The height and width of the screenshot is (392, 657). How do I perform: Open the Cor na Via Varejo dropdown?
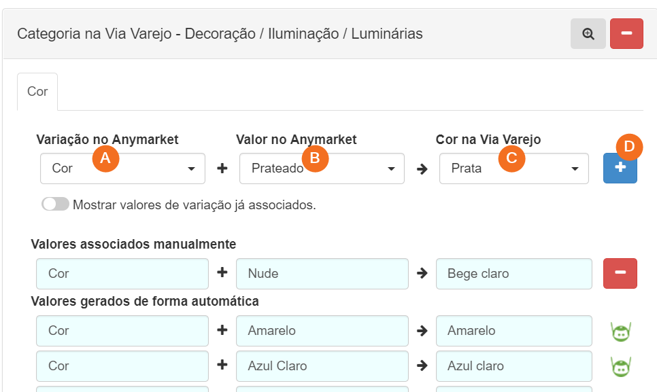514,168
